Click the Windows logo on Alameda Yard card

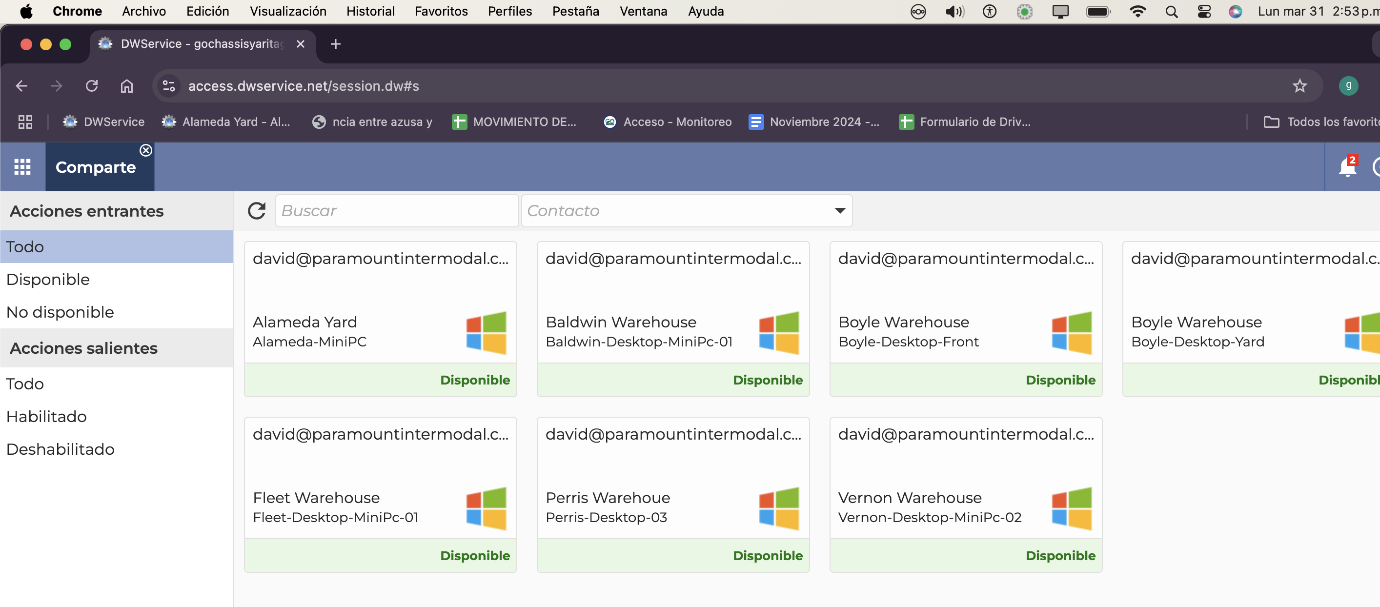point(486,333)
